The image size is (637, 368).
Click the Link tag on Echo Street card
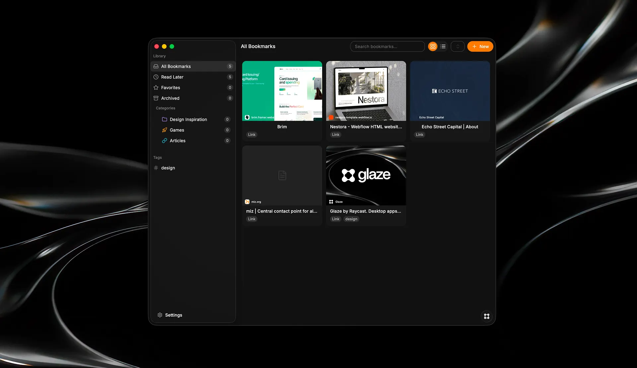[420, 135]
